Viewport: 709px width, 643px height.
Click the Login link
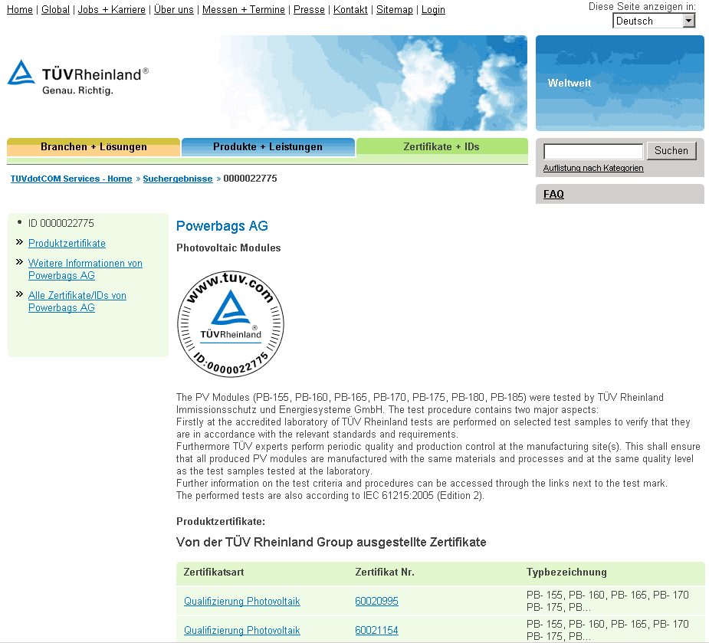[x=433, y=9]
